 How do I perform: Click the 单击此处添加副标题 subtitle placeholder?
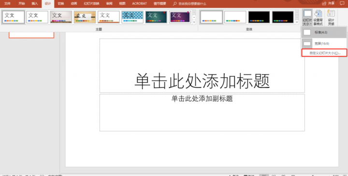tap(202, 112)
